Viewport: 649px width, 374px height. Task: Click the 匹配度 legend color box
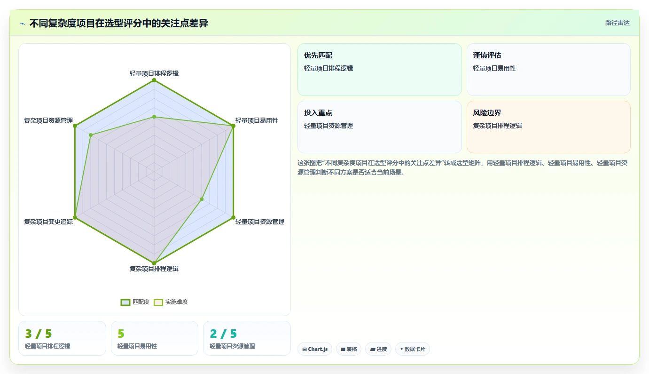(125, 302)
